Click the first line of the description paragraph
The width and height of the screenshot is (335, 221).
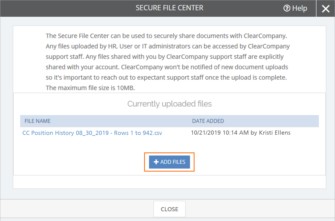pos(166,36)
